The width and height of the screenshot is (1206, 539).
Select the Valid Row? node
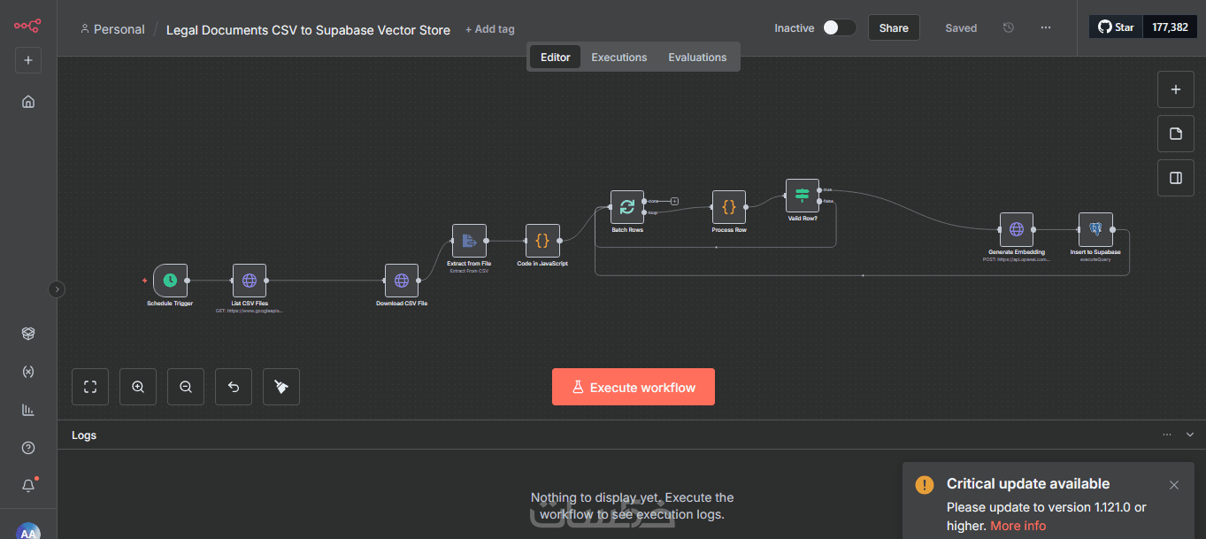pos(803,196)
